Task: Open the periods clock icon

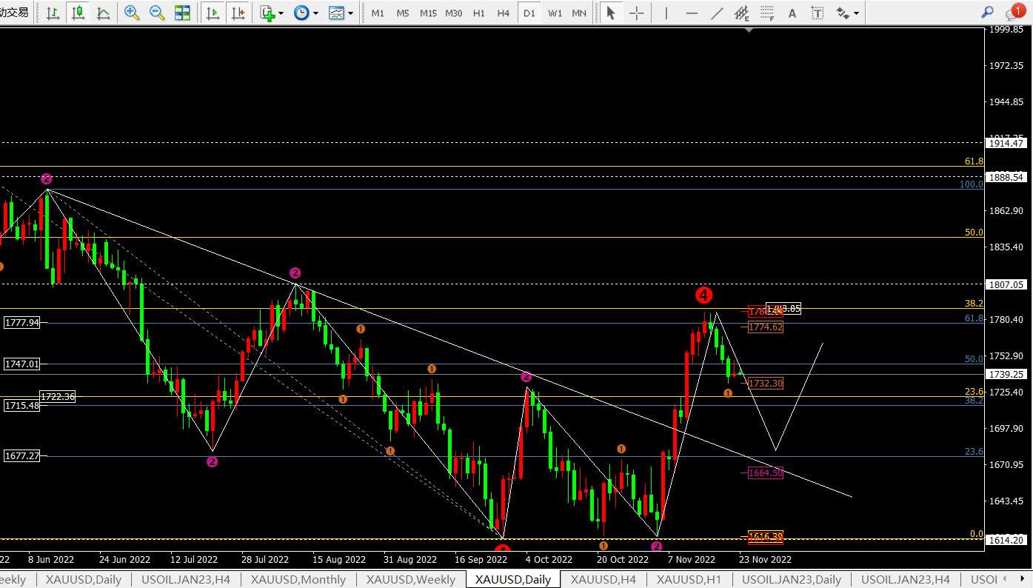Action: click(x=301, y=13)
